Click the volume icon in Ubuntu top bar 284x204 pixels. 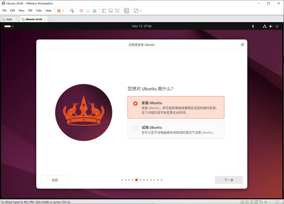click(271, 26)
